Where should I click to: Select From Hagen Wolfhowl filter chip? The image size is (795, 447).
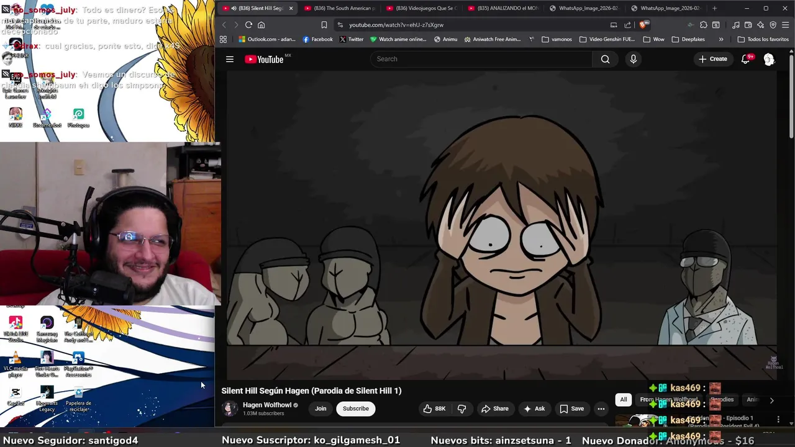pyautogui.click(x=669, y=400)
